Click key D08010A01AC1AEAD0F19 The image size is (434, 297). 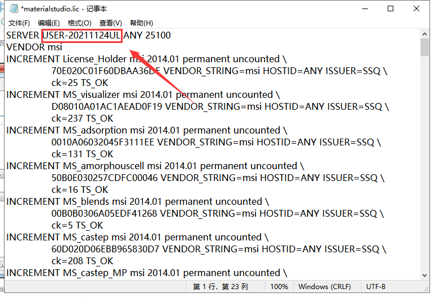tap(107, 107)
